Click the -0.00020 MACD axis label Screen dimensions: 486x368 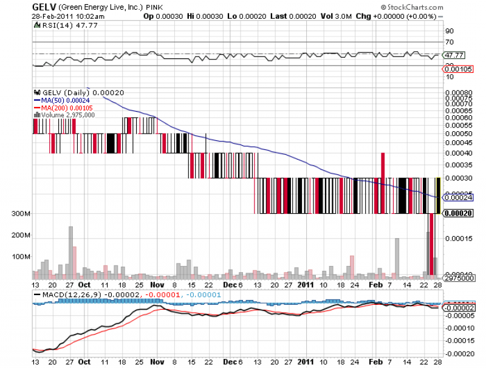[x=459, y=354]
